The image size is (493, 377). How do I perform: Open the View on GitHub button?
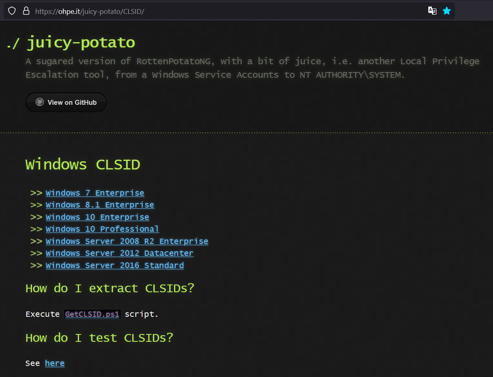66,102
